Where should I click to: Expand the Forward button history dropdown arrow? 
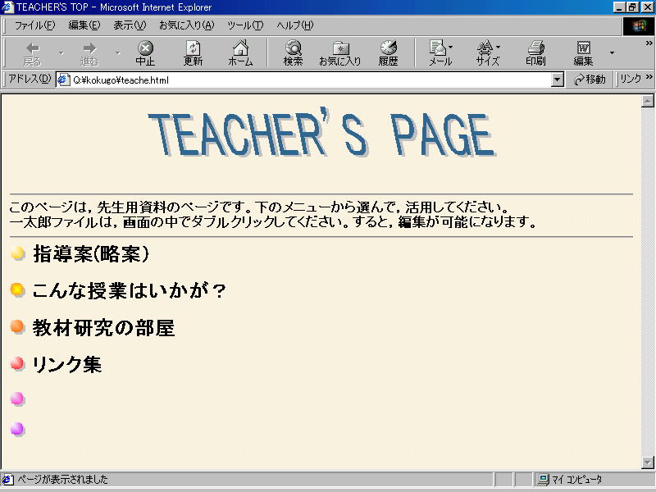[x=118, y=53]
